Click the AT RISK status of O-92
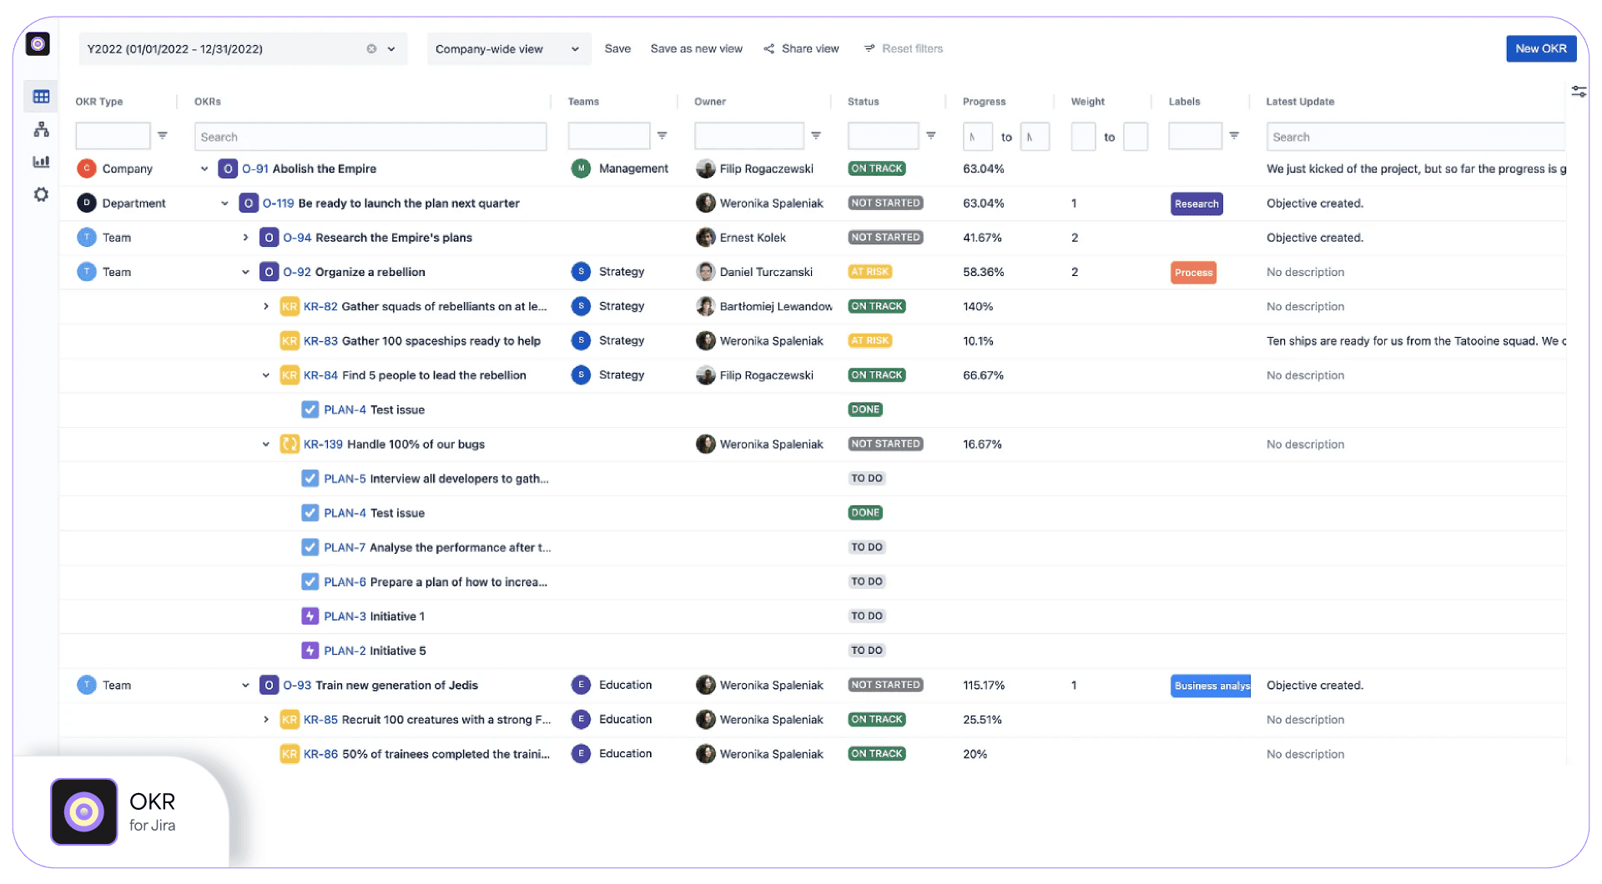 click(x=870, y=272)
